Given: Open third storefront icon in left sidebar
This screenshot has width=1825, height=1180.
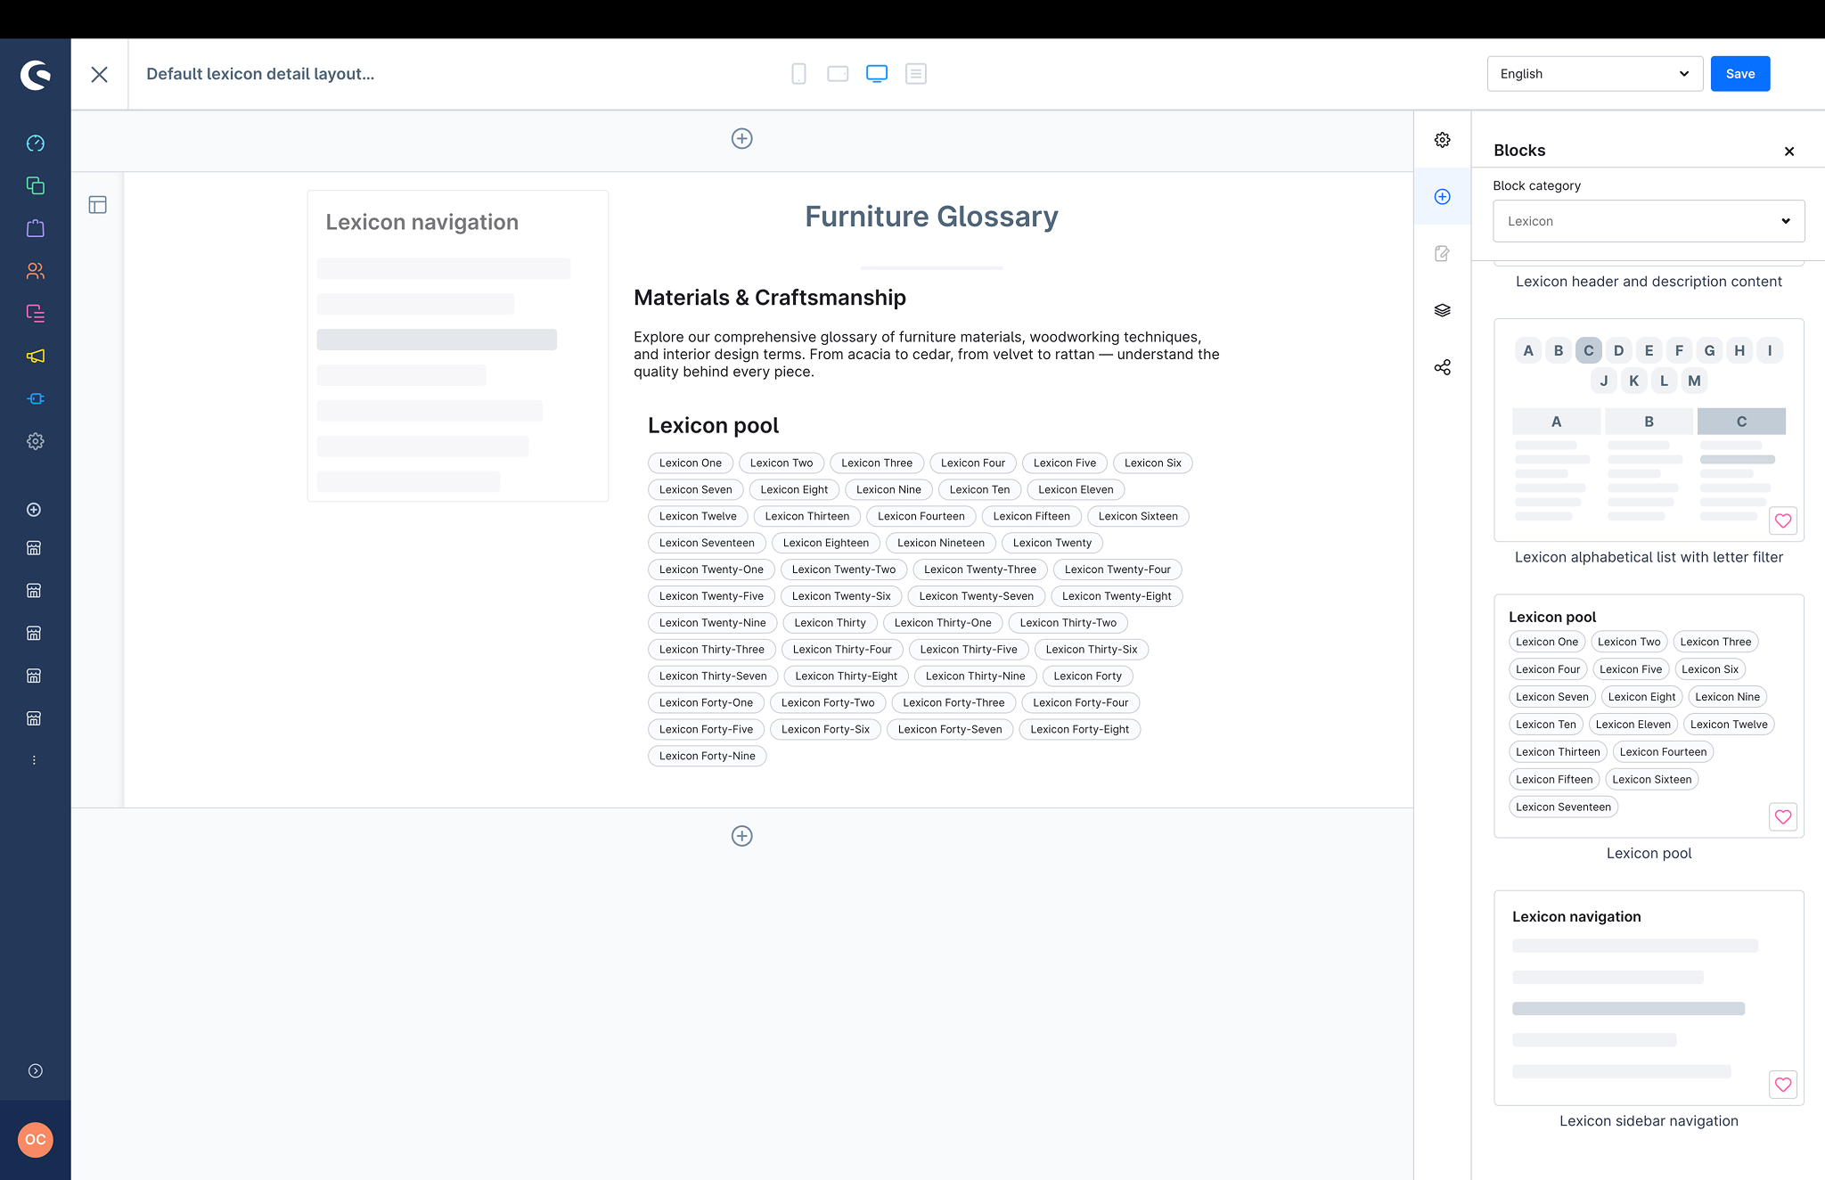Looking at the screenshot, I should tap(34, 634).
